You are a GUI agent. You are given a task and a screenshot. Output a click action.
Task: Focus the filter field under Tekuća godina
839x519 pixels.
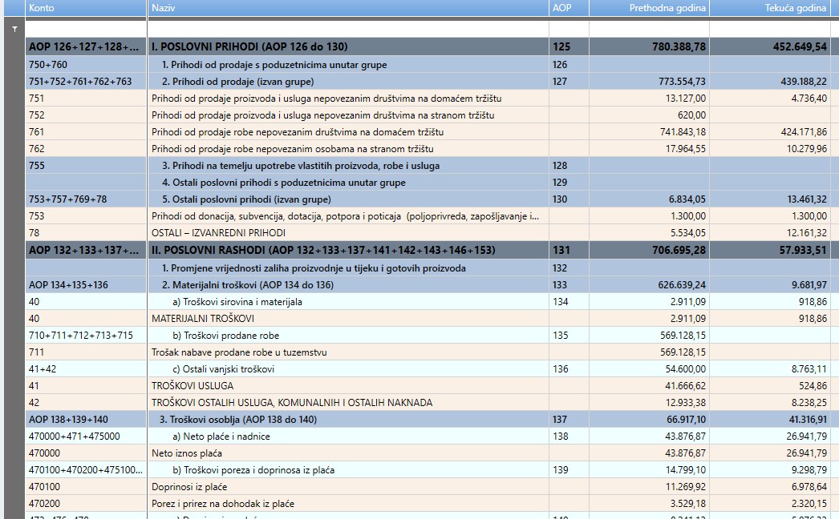[x=770, y=29]
